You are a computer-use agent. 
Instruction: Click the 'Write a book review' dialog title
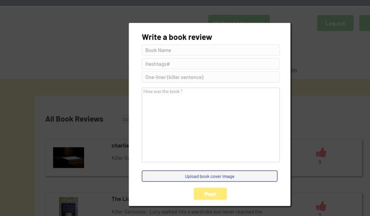coord(177,37)
